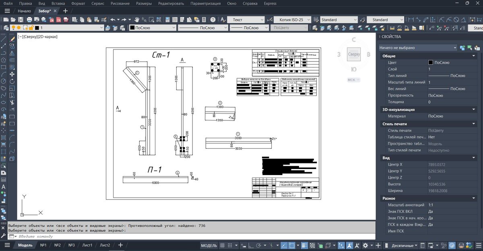Click the МОДЕЛЬ status bar button
483x251 pixels.
[208, 245]
